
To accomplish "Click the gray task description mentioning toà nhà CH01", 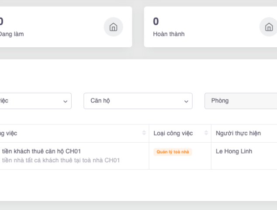I will point(61,160).
